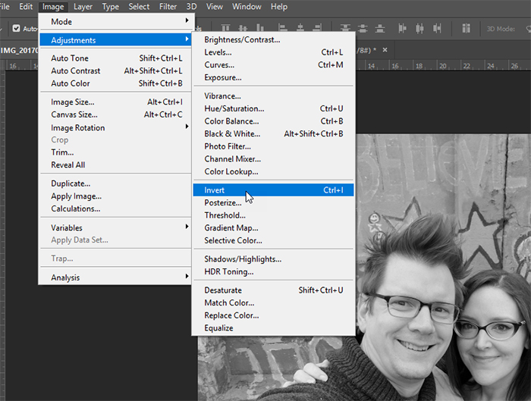Screen dimensions: 531x401
Task: Click the Auto-Align Layers icon
Action: 464,29
